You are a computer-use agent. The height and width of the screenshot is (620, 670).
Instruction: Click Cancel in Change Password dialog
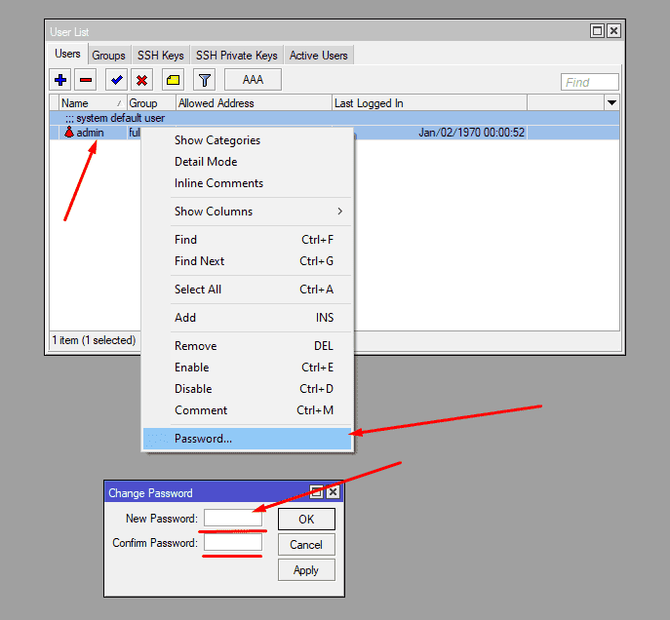coord(305,545)
